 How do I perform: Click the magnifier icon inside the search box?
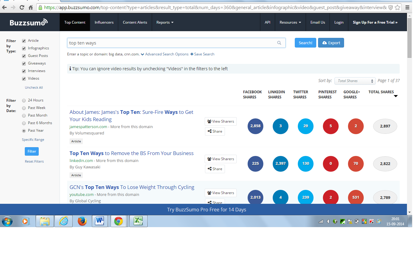point(279,43)
